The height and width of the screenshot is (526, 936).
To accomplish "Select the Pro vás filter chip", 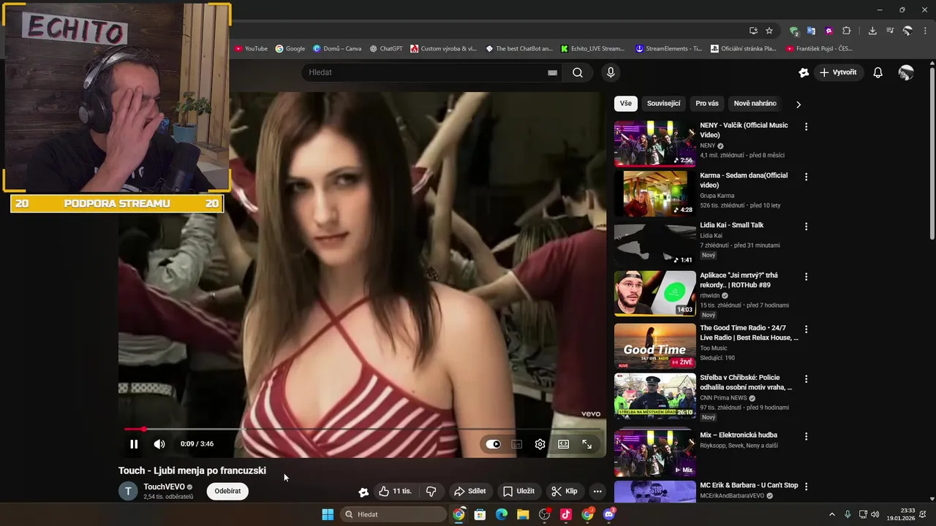I will [707, 104].
